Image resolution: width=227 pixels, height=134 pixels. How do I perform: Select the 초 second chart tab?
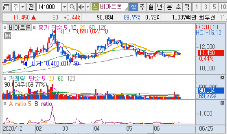coord(178,7)
